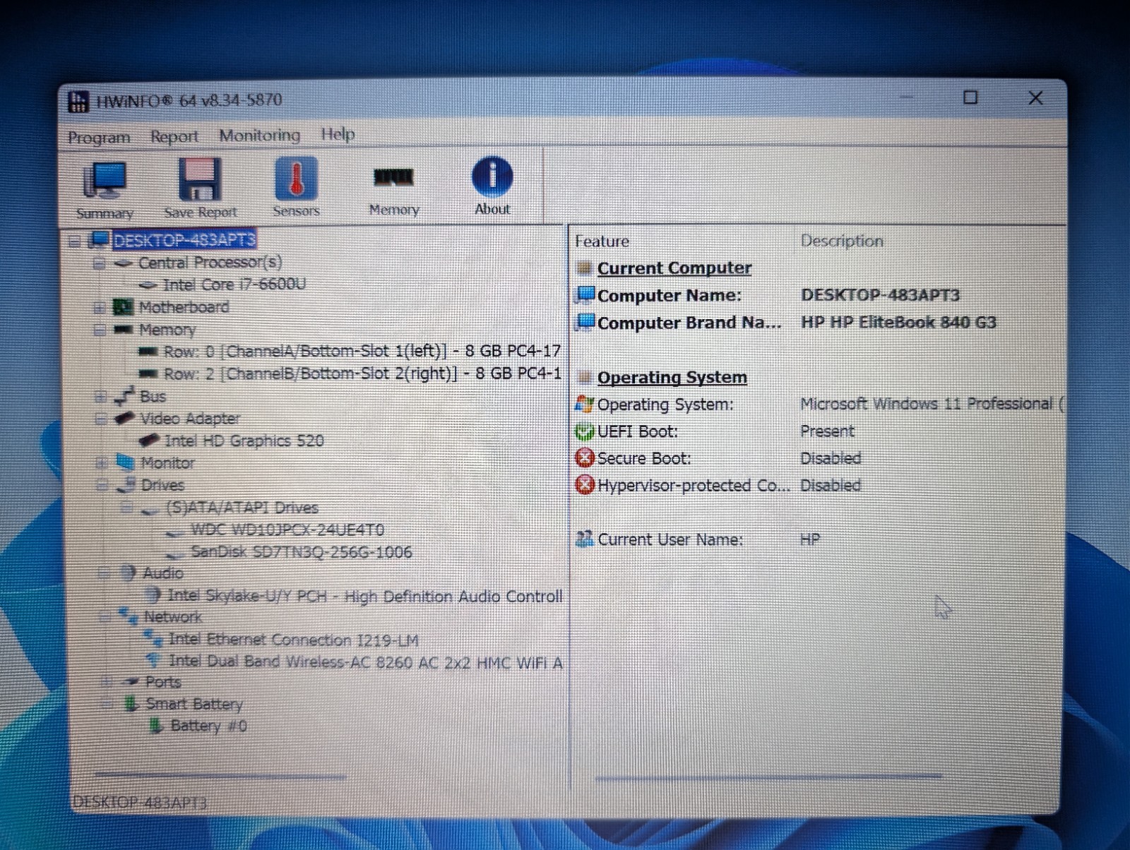
Task: Click the UEFI Boot Present value
Action: click(x=827, y=431)
